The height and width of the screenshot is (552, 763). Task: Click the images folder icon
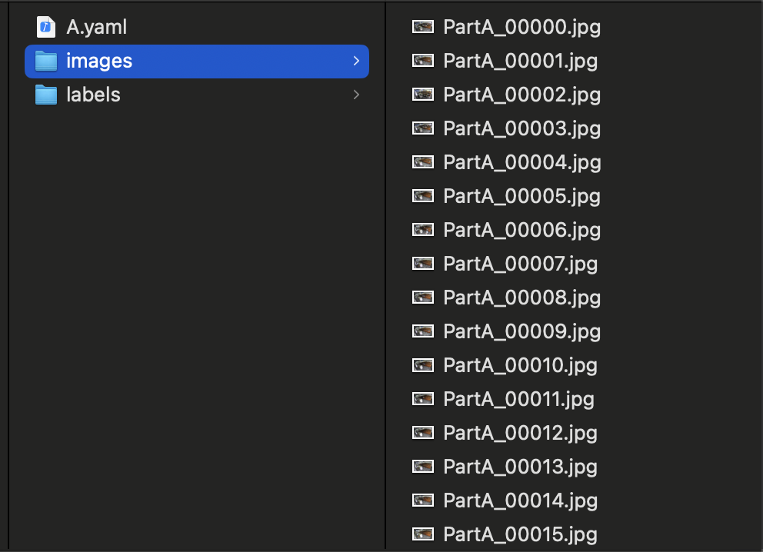[46, 61]
